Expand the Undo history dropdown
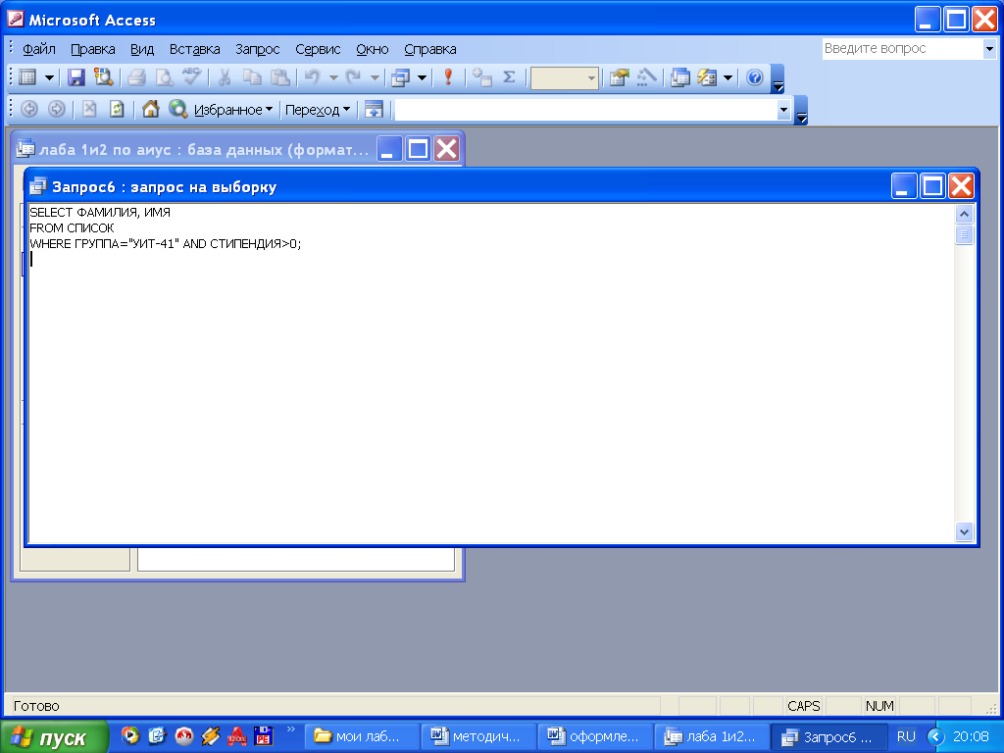1004x753 pixels. [333, 78]
